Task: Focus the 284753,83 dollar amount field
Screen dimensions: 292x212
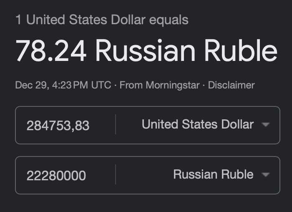Action: (58, 126)
